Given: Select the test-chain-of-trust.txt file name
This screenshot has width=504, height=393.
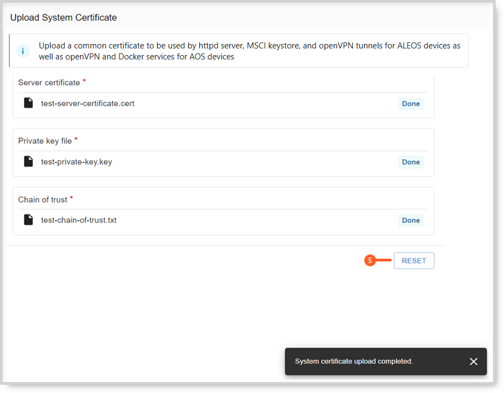Looking at the screenshot, I should [x=79, y=220].
